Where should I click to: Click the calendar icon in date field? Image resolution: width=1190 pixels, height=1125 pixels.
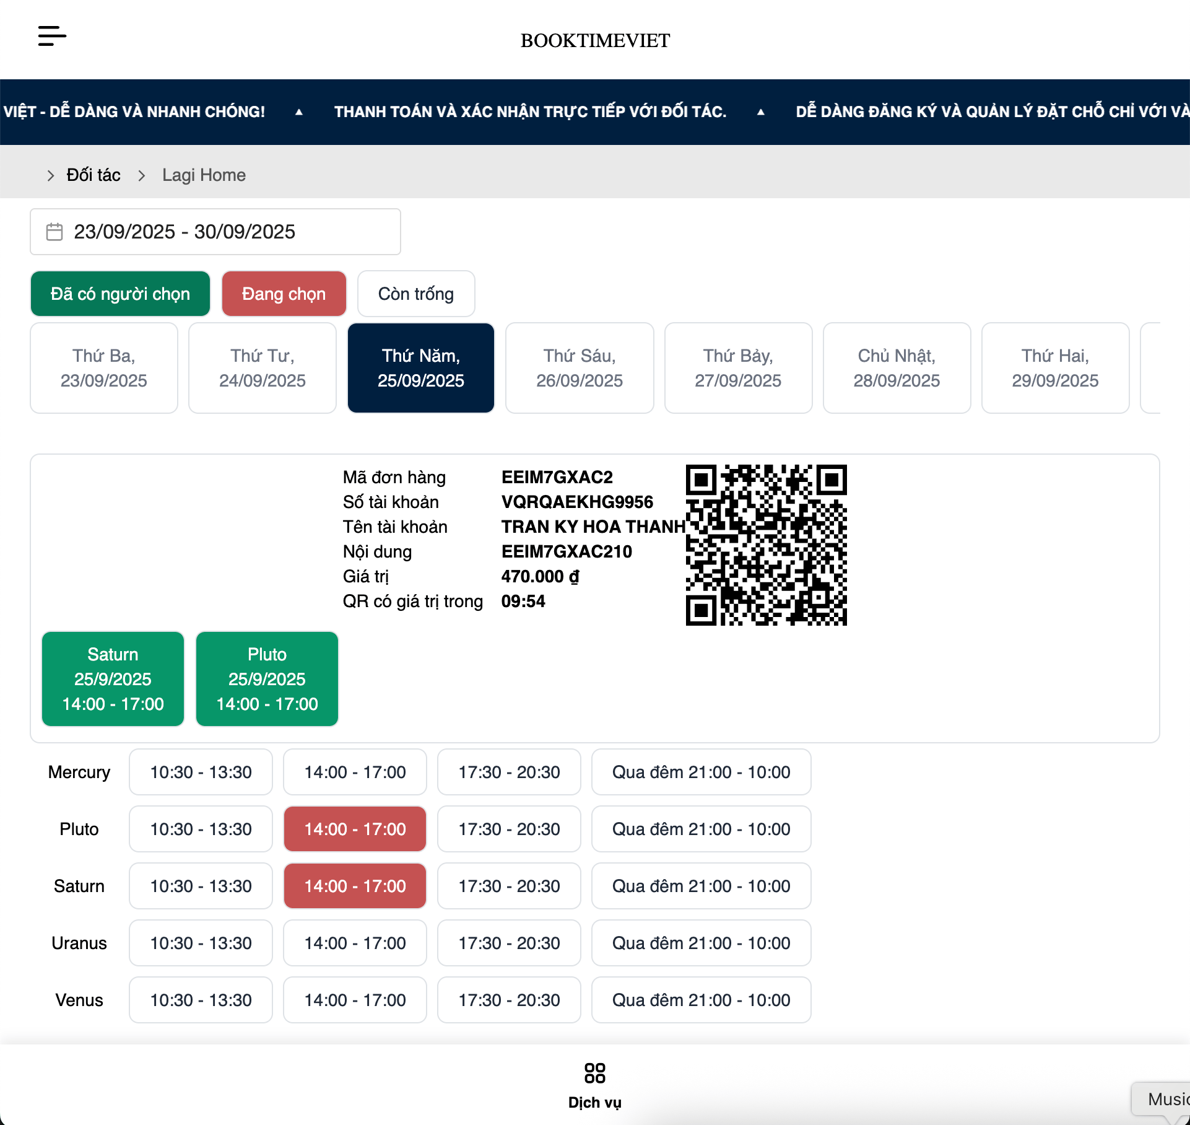54,232
